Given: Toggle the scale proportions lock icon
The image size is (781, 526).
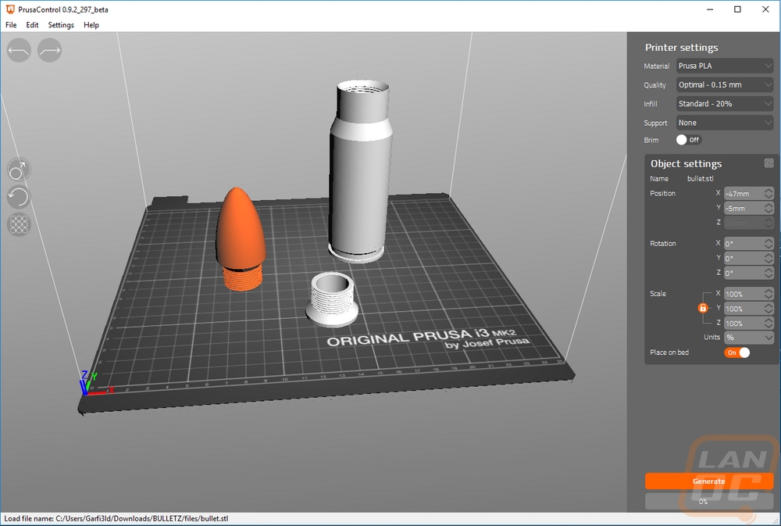Looking at the screenshot, I should click(703, 308).
